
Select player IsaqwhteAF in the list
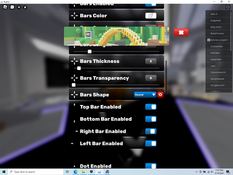pos(218,59)
